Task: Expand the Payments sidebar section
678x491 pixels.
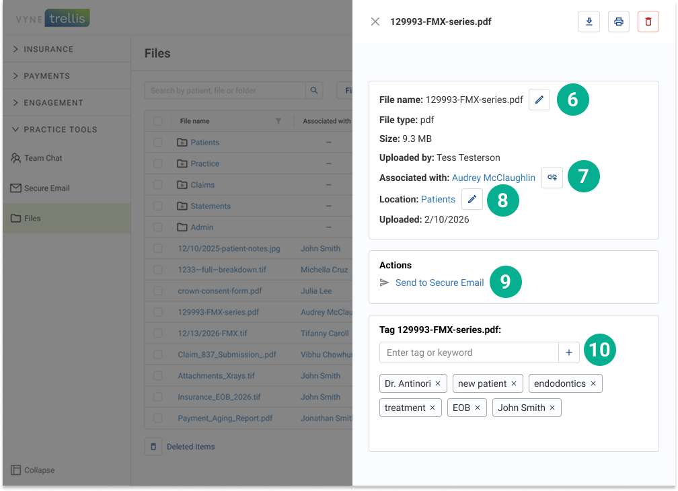Action: coord(46,76)
